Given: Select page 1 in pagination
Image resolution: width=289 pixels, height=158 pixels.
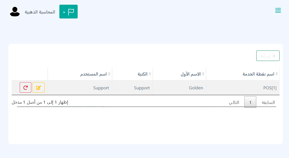Looking at the screenshot, I should 250,102.
